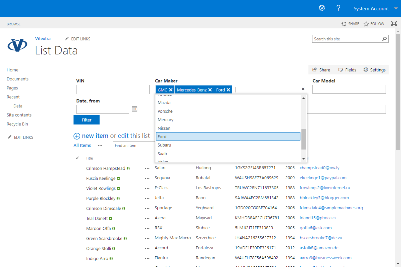The image size is (401, 267).
Task: Open Orange Stolli row ellipsis menu
Action: (147, 249)
